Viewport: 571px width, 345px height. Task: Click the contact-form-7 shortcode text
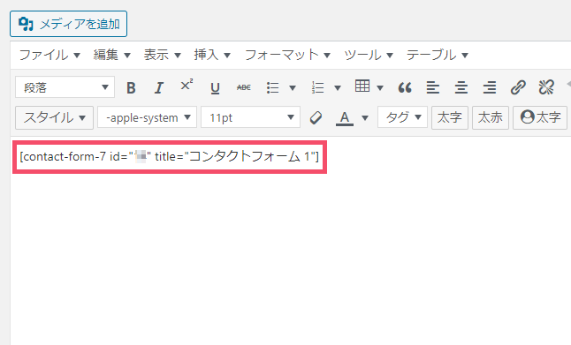170,157
